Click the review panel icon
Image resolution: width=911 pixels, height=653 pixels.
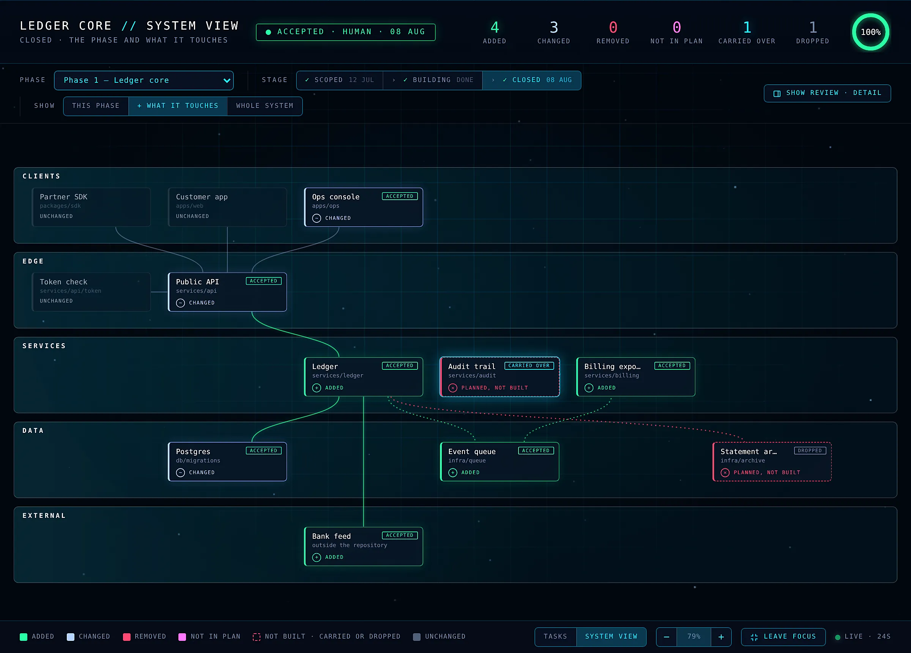click(777, 94)
